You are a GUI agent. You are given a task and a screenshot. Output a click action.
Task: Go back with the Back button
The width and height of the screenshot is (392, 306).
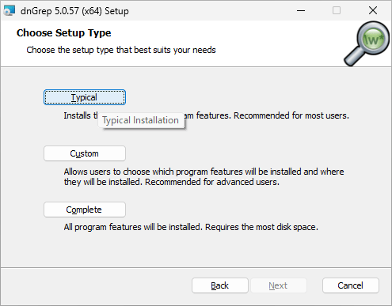tap(220, 285)
